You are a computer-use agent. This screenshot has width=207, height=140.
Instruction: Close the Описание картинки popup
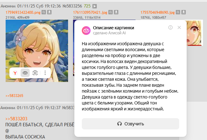pyautogui.click(x=179, y=27)
